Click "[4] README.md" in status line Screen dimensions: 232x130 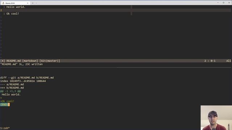pos(11,61)
